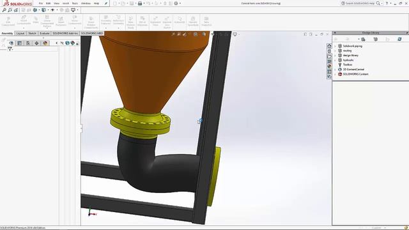Open the Appearances color ball task pane tab
This screenshot has width=409, height=230.
click(329, 66)
